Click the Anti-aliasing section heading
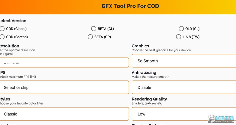This screenshot has width=236, height=125. pyautogui.click(x=144, y=72)
